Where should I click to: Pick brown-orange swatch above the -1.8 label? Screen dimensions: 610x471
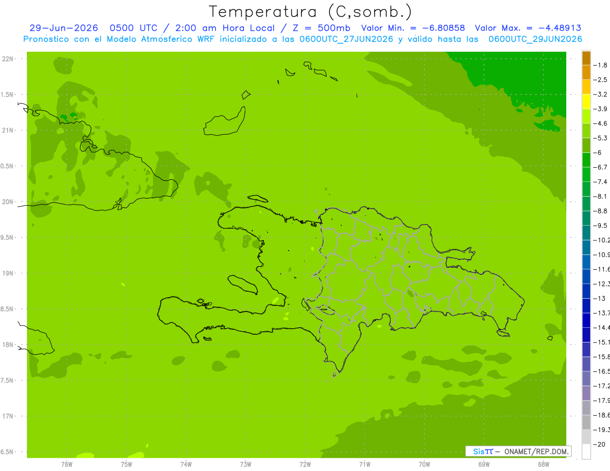point(586,58)
